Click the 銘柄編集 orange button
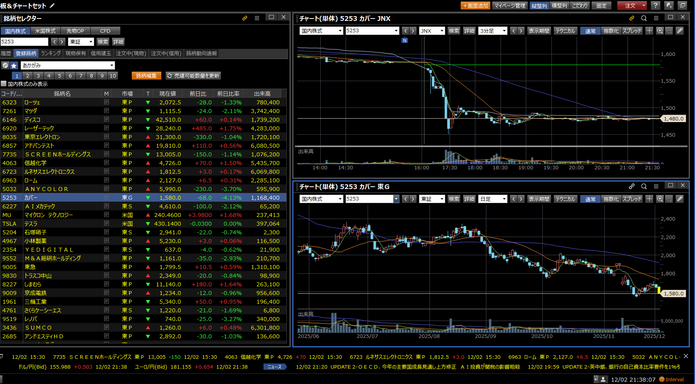695x384 pixels. click(x=146, y=76)
